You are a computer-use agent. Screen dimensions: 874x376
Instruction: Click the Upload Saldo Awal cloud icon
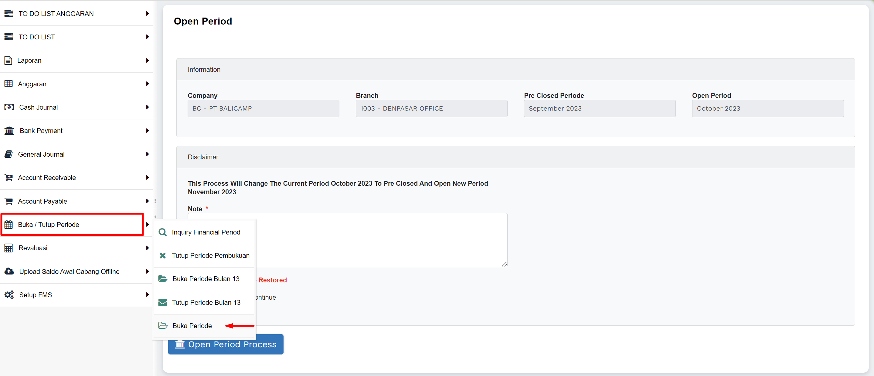(x=9, y=271)
